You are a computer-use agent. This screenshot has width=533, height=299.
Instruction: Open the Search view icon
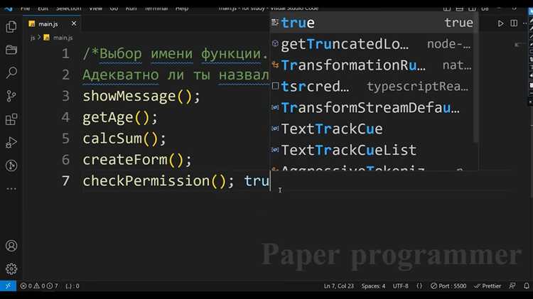tap(11, 72)
